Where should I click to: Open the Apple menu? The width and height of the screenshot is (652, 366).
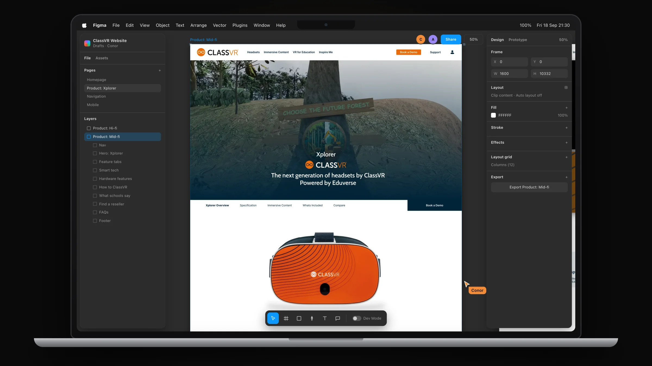coord(84,25)
